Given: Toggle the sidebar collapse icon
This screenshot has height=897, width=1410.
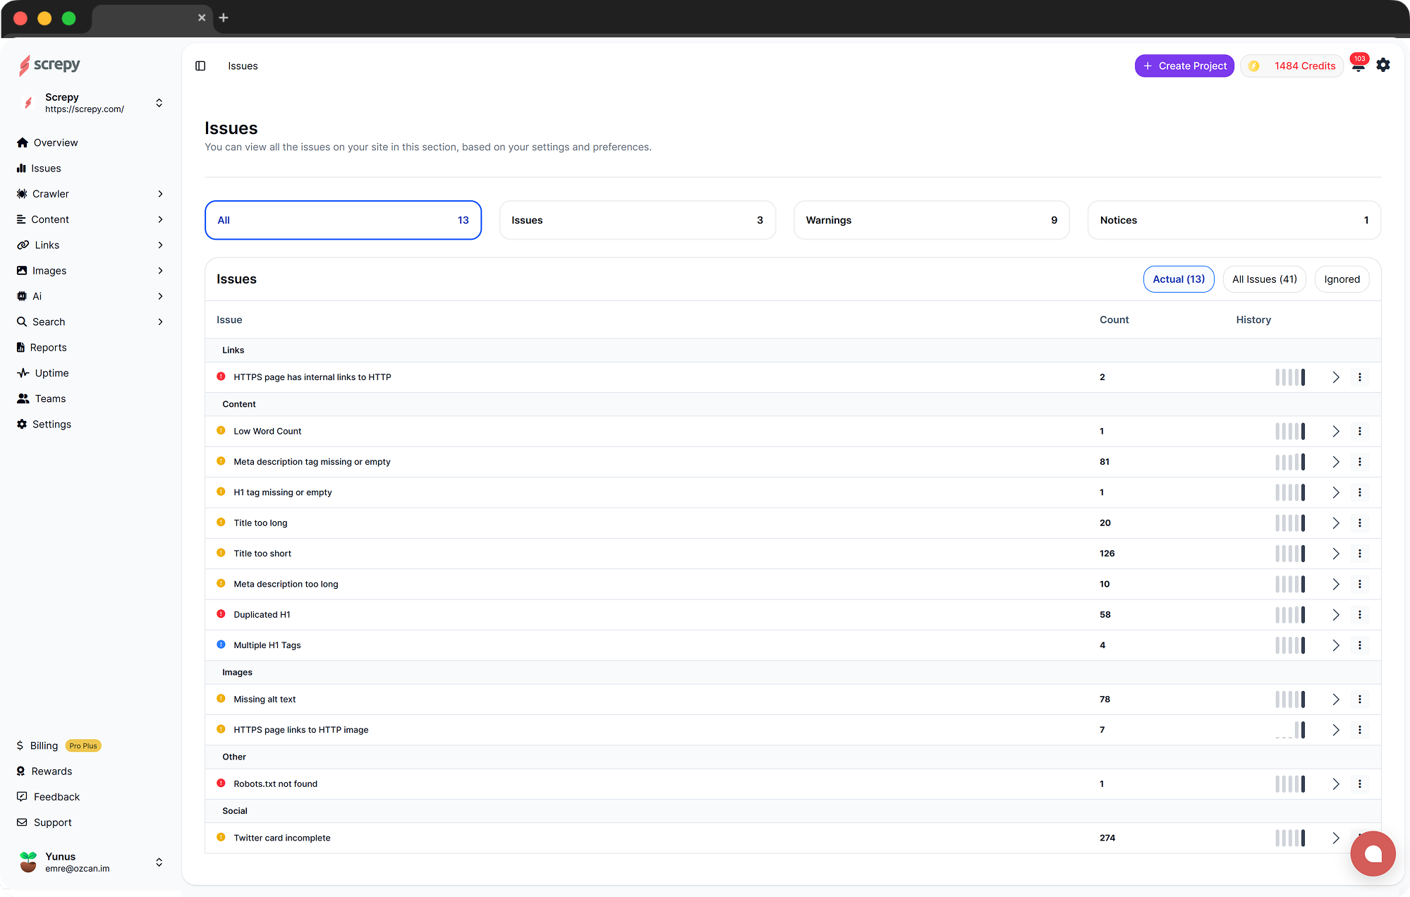Looking at the screenshot, I should (200, 66).
